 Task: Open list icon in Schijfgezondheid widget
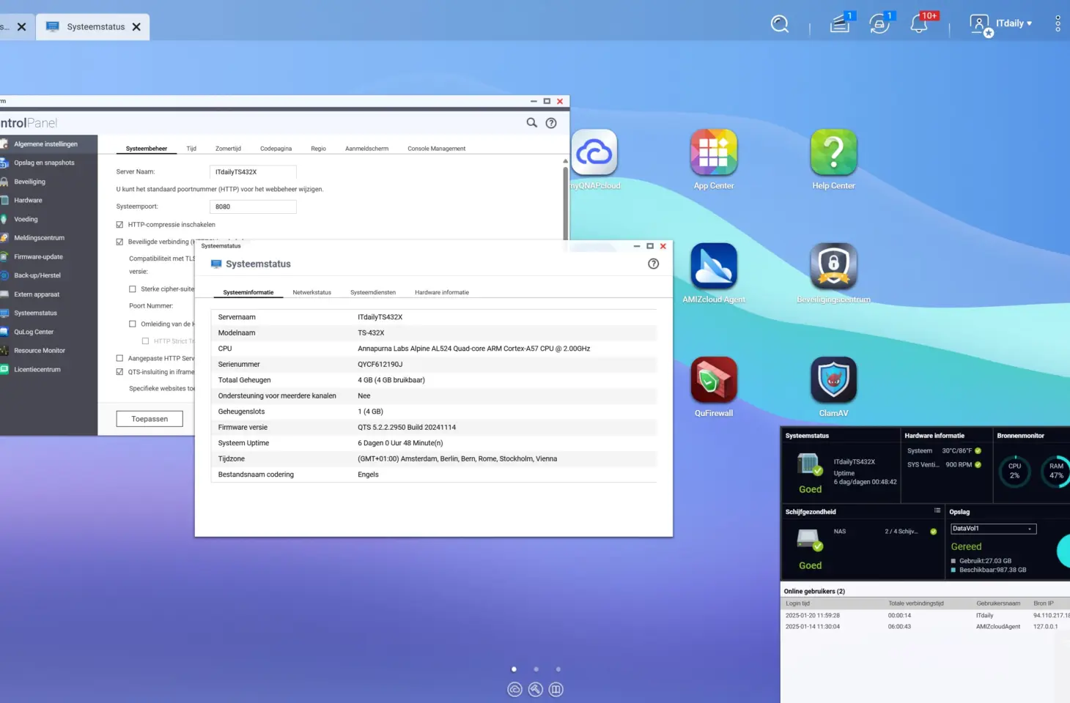pyautogui.click(x=937, y=510)
